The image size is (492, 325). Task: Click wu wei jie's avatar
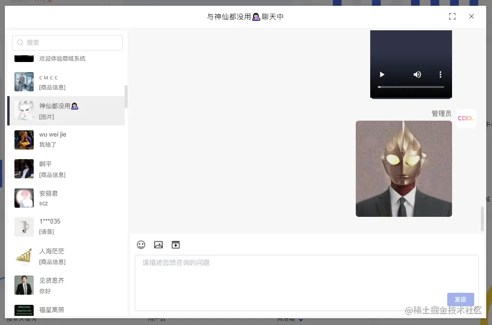pos(24,140)
